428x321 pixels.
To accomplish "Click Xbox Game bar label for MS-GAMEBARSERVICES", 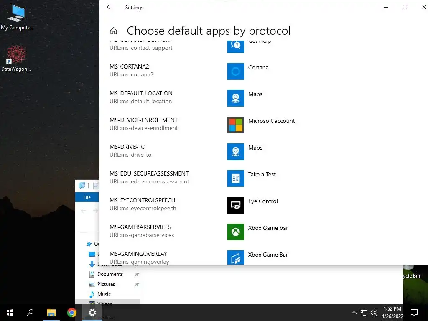I will pyautogui.click(x=268, y=228).
